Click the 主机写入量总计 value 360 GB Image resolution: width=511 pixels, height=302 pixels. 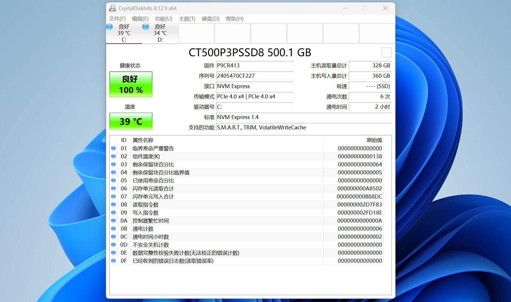tap(370, 76)
